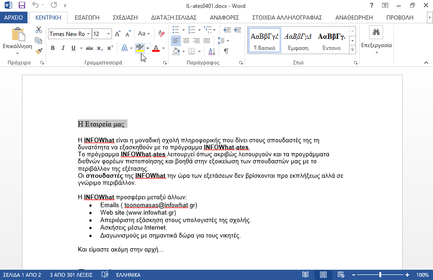
Task: Toggle Italic formatting
Action: 63,48
